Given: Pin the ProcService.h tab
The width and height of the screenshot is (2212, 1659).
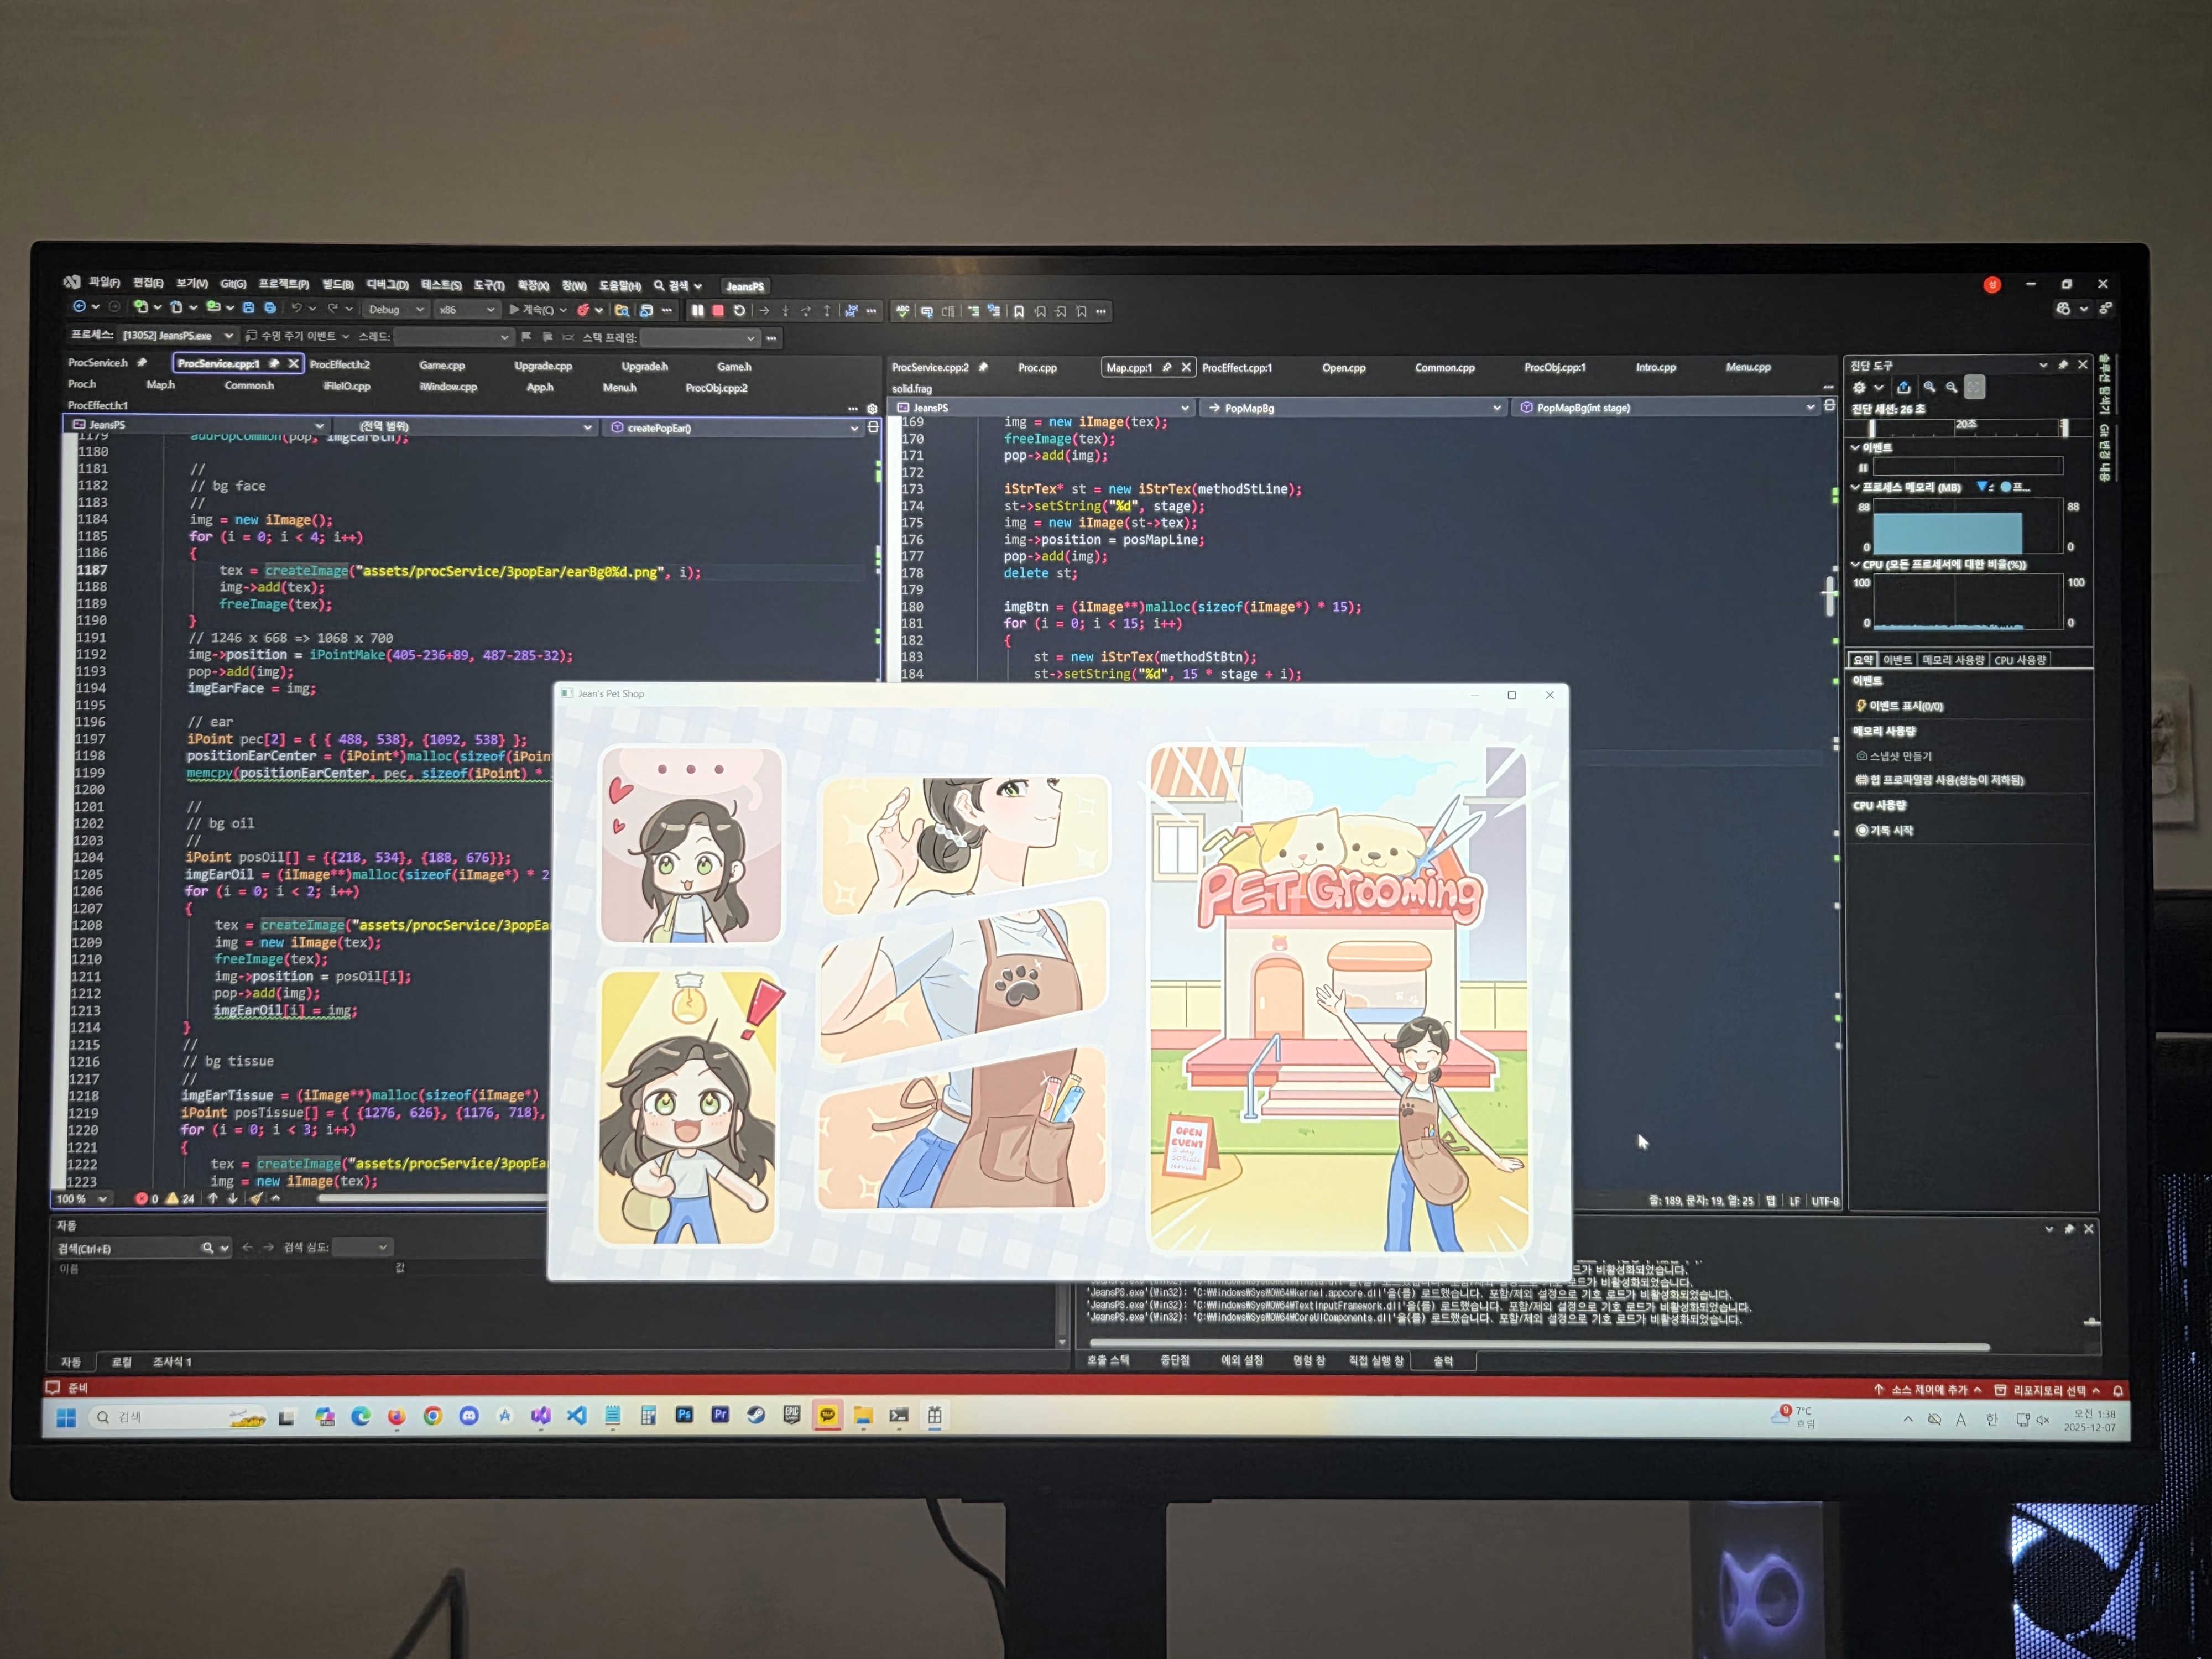Looking at the screenshot, I should coord(142,362).
